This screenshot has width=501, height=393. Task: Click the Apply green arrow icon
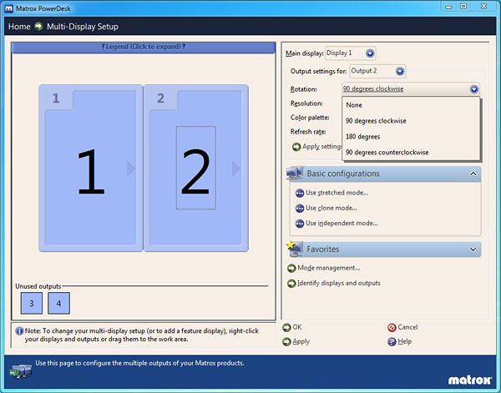click(x=286, y=342)
